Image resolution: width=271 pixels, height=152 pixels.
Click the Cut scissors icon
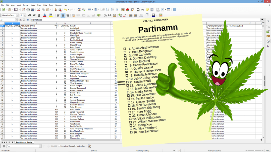click(39, 10)
